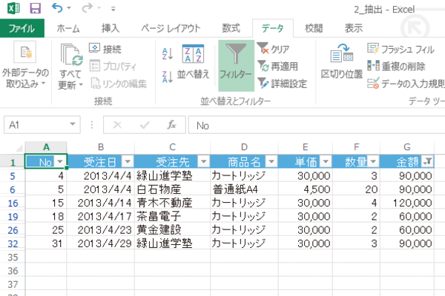Click the date cell 2013/4/29
Image resolution: width=445 pixels, height=296 pixels.
(x=100, y=243)
